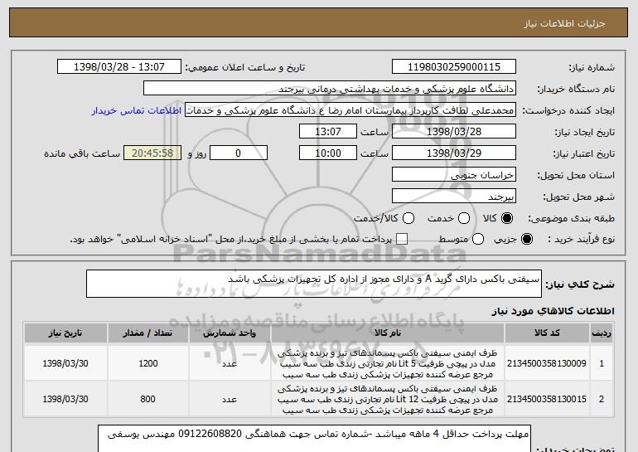Click the کد کالا column header
The width and height of the screenshot is (638, 452).
tap(547, 333)
